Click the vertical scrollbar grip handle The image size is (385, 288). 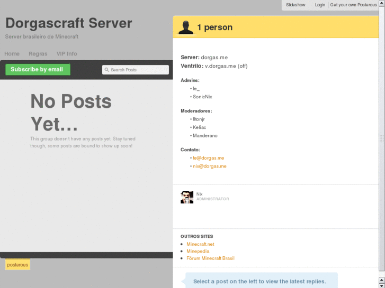click(x=382, y=138)
